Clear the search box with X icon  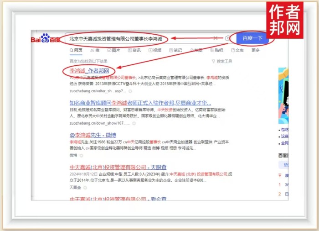point(216,38)
